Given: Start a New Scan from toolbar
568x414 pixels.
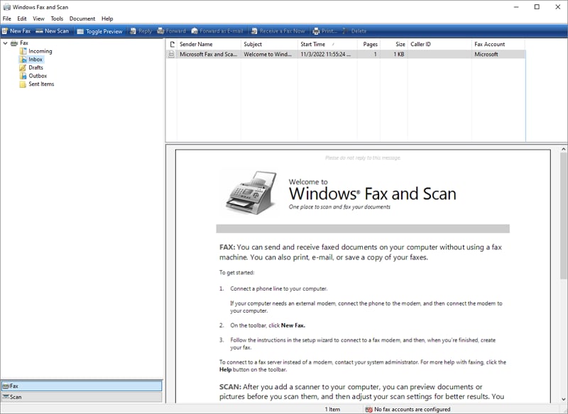Looking at the screenshot, I should (x=52, y=31).
